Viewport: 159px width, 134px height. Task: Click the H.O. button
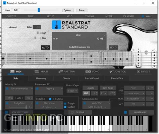pyautogui.click(x=86, y=93)
